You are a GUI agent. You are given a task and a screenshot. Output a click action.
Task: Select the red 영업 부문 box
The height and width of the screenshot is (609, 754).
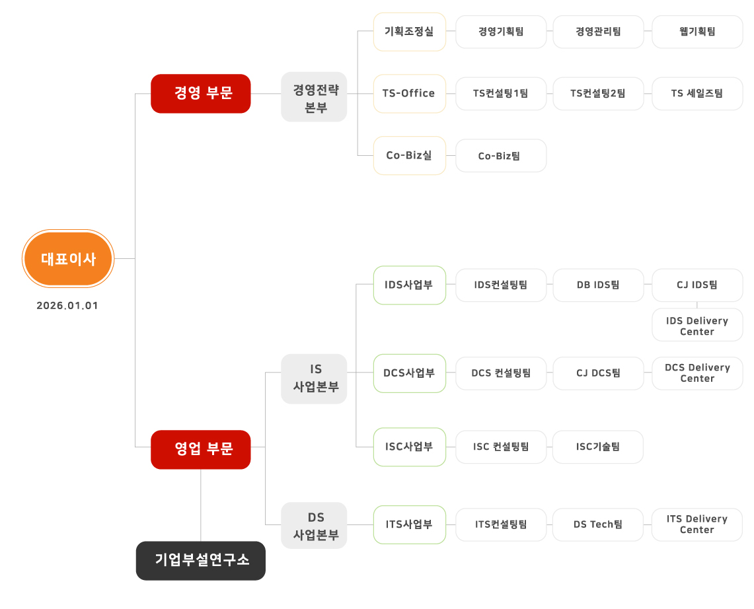pos(200,449)
